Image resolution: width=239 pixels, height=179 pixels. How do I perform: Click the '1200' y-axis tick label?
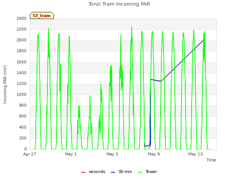point(22,84)
